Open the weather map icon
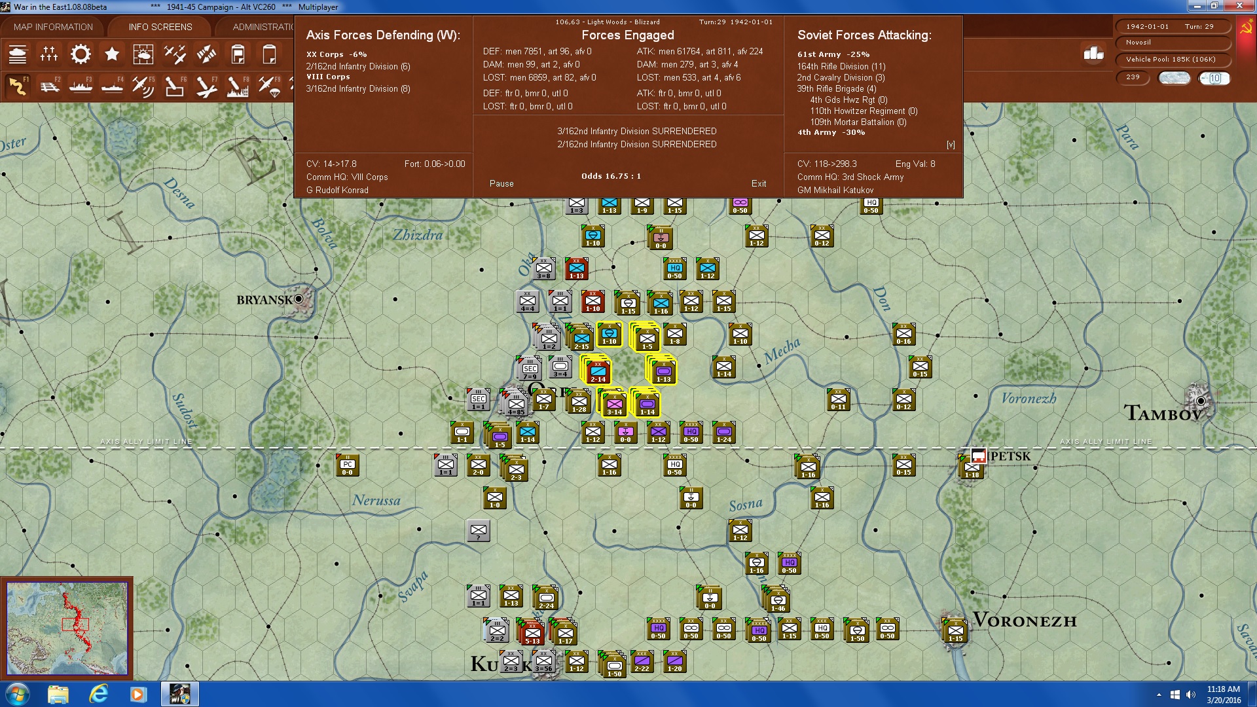The height and width of the screenshot is (707, 1257). pyautogui.click(x=143, y=54)
